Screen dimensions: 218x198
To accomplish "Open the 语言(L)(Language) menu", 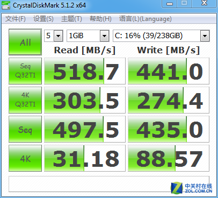I will (x=146, y=19).
